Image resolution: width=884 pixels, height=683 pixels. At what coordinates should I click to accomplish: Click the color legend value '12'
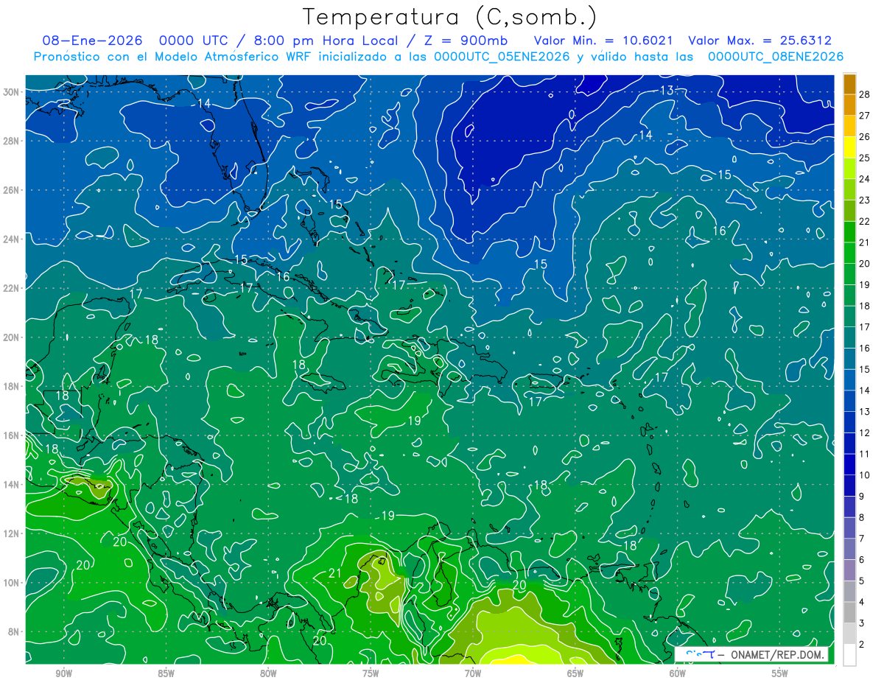(865, 432)
